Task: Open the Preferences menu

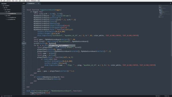Action: (34, 1)
